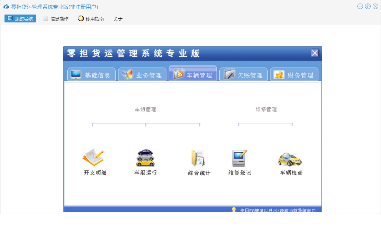This screenshot has width=381, height=249.
Task: Select the 车辆管理 tab
Action: [193, 73]
